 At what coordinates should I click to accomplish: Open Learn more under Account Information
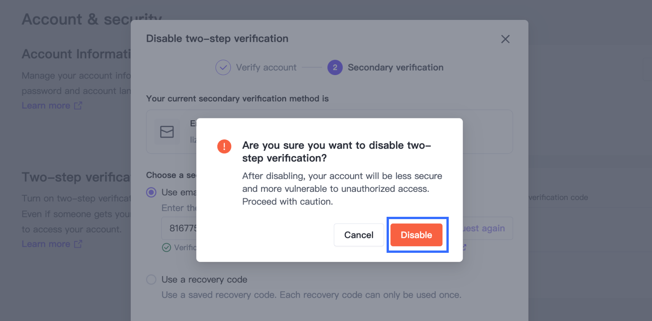click(46, 106)
